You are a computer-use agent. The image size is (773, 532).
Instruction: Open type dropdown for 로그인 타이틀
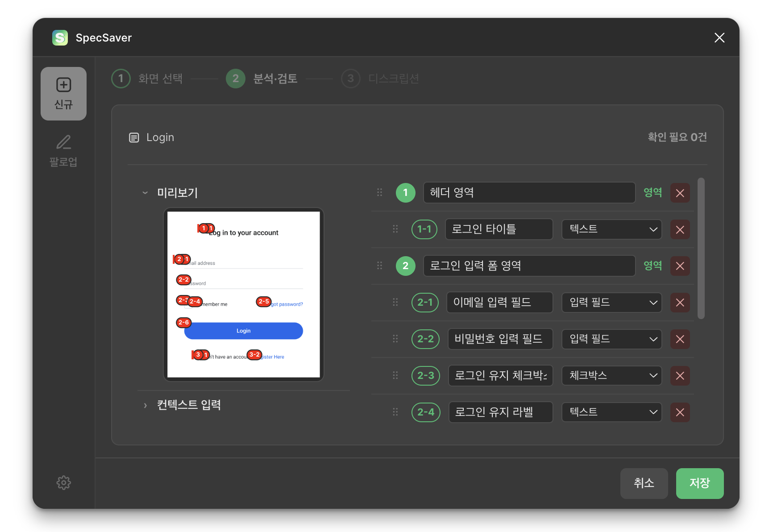point(612,229)
